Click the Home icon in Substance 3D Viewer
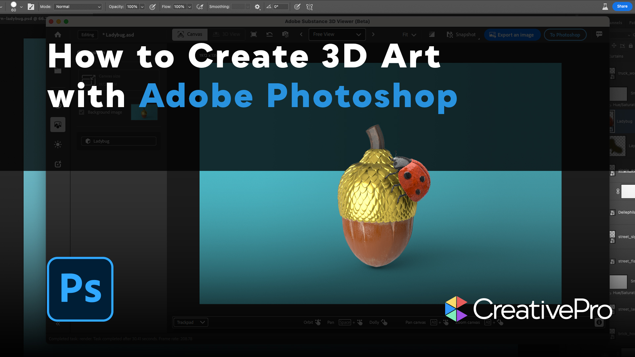This screenshot has width=635, height=357. [58, 35]
